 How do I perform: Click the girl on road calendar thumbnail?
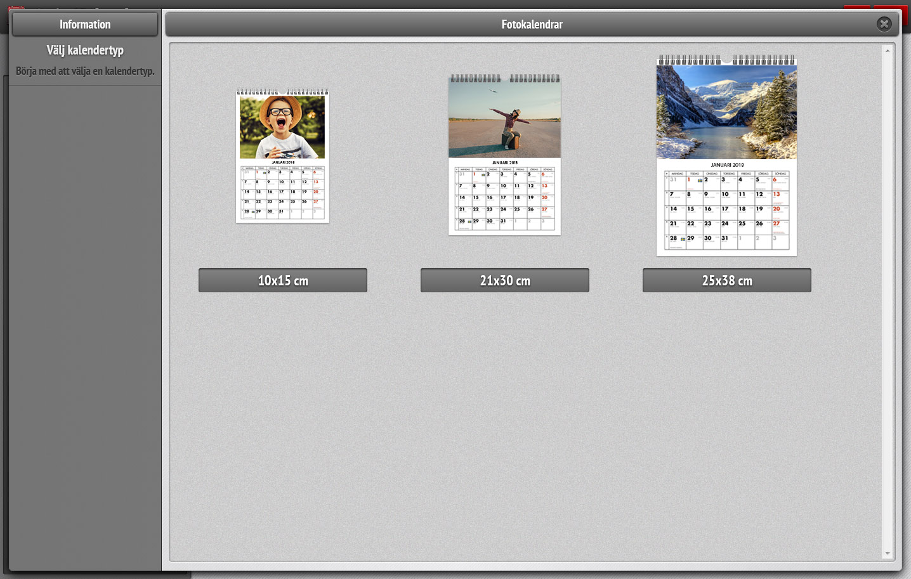click(504, 155)
